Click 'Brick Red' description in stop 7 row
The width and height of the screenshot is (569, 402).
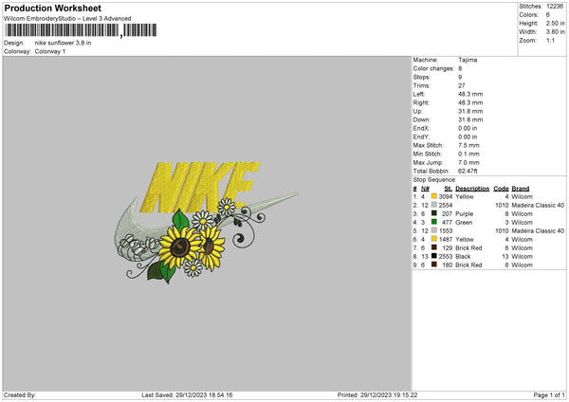click(468, 247)
